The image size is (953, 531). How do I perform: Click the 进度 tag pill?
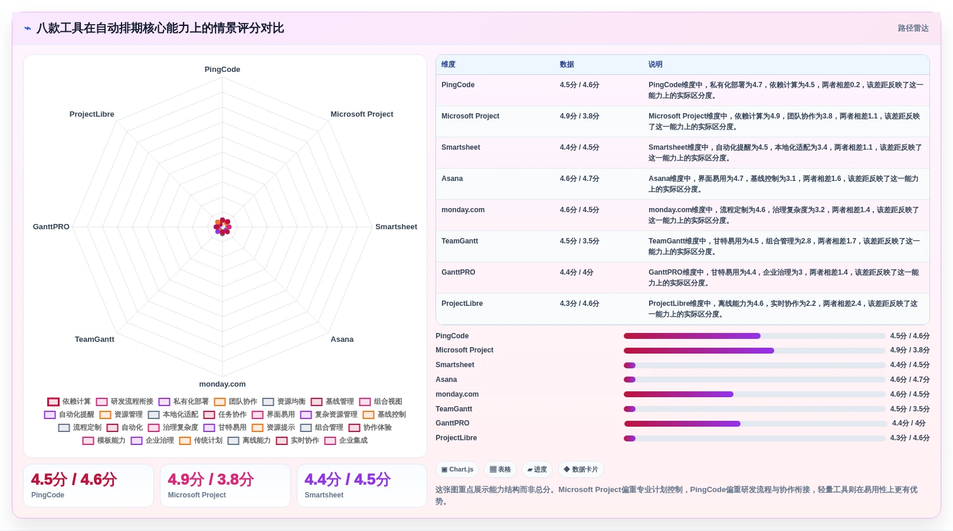coord(537,470)
